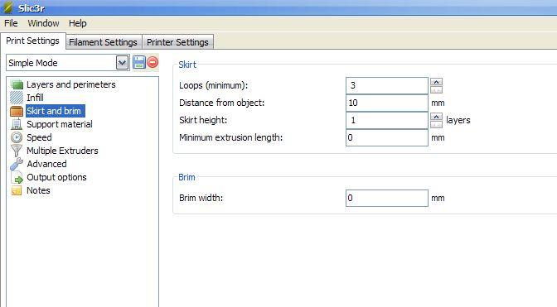This screenshot has width=557, height=307.
Task: Click the save preset floppy disk icon
Action: click(139, 62)
